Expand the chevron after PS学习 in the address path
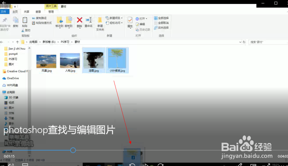 [72, 42]
